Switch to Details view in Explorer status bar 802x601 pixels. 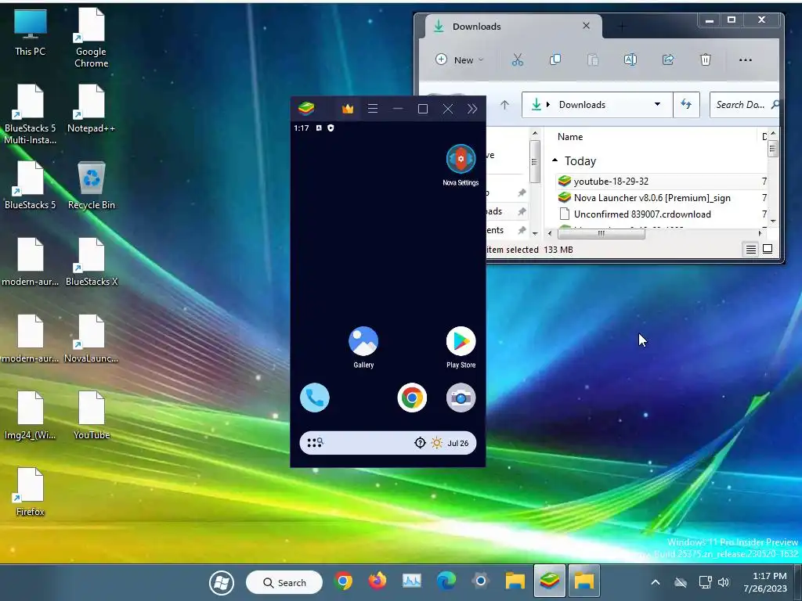pyautogui.click(x=750, y=250)
